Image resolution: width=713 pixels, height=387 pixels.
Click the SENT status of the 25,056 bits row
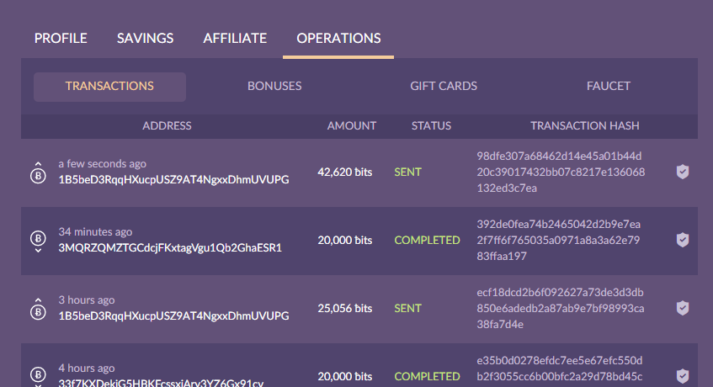pos(408,309)
